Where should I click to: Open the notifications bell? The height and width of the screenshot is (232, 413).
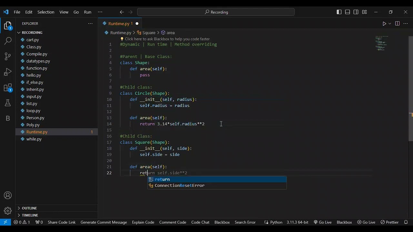coord(406,222)
